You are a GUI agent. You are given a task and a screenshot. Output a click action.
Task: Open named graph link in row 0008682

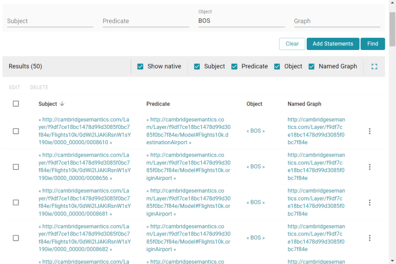(x=316, y=237)
